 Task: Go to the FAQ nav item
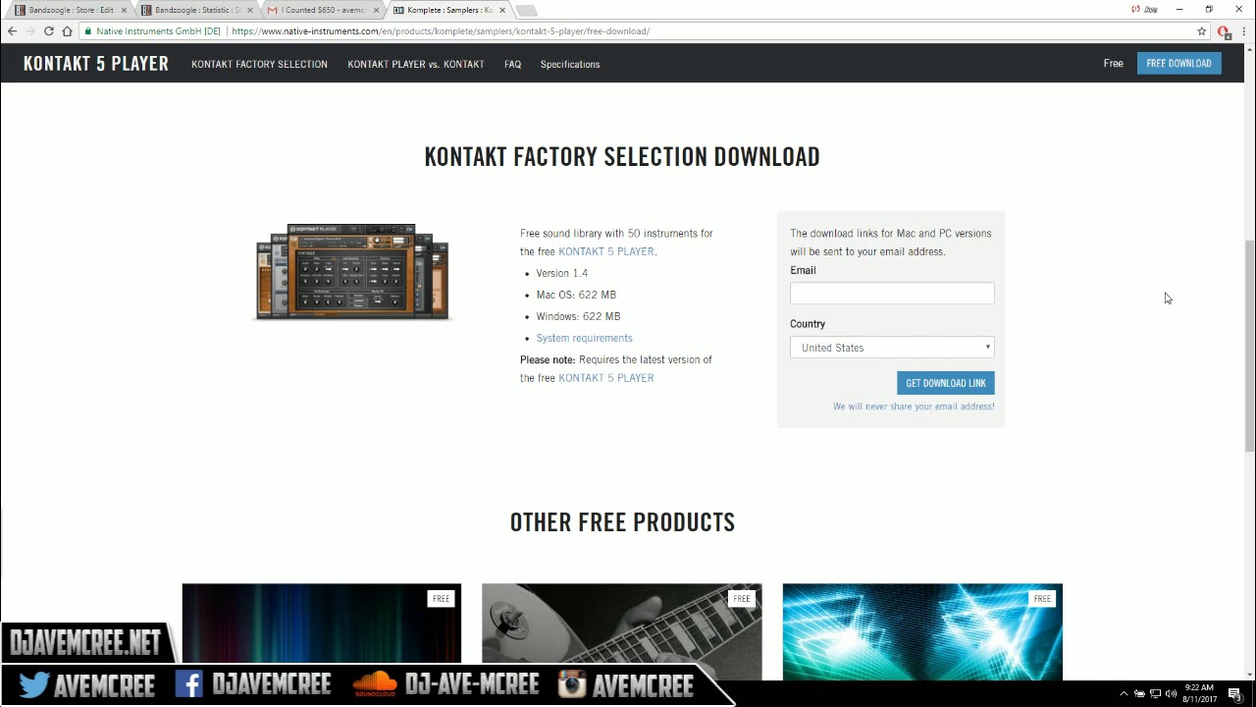tap(512, 64)
